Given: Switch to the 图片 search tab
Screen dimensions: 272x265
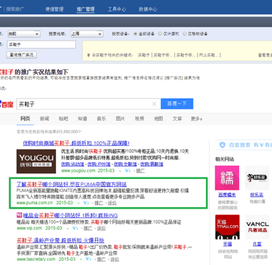Looking at the screenshot, I should click(120, 119).
